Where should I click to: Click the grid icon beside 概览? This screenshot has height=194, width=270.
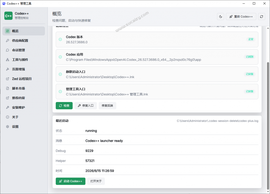click(7, 31)
